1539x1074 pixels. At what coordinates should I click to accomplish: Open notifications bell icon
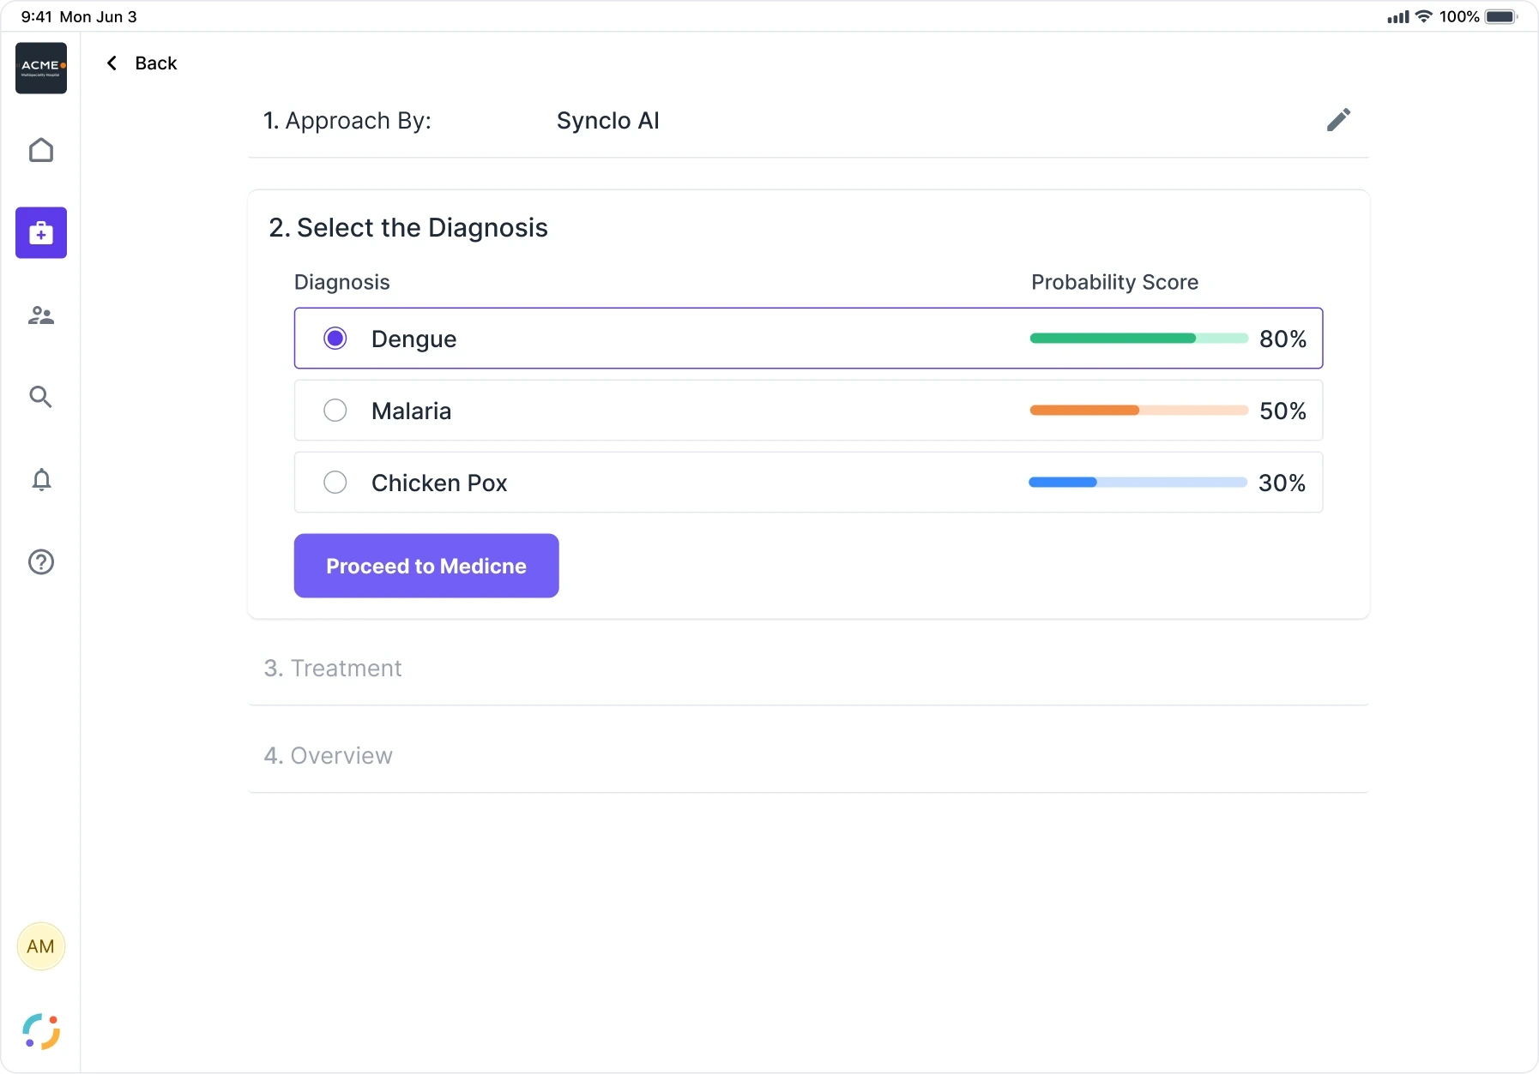41,479
